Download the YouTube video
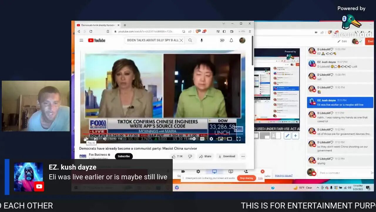The image size is (376, 212). point(227,156)
